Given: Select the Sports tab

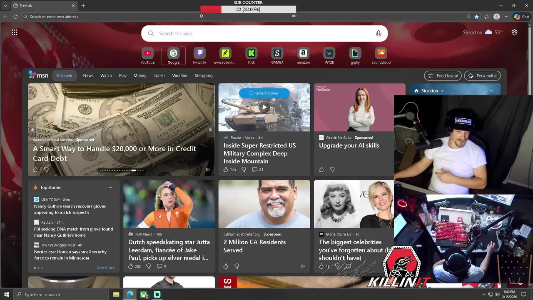Looking at the screenshot, I should tap(159, 75).
